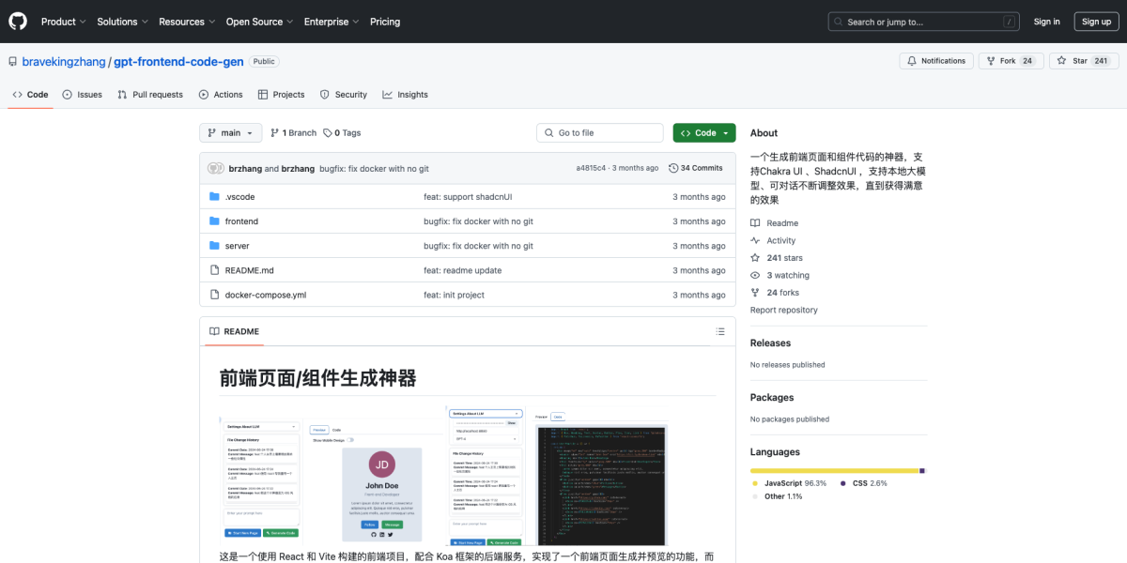Open the README outline menu
Screen dimensions: 1127x563
click(x=719, y=331)
